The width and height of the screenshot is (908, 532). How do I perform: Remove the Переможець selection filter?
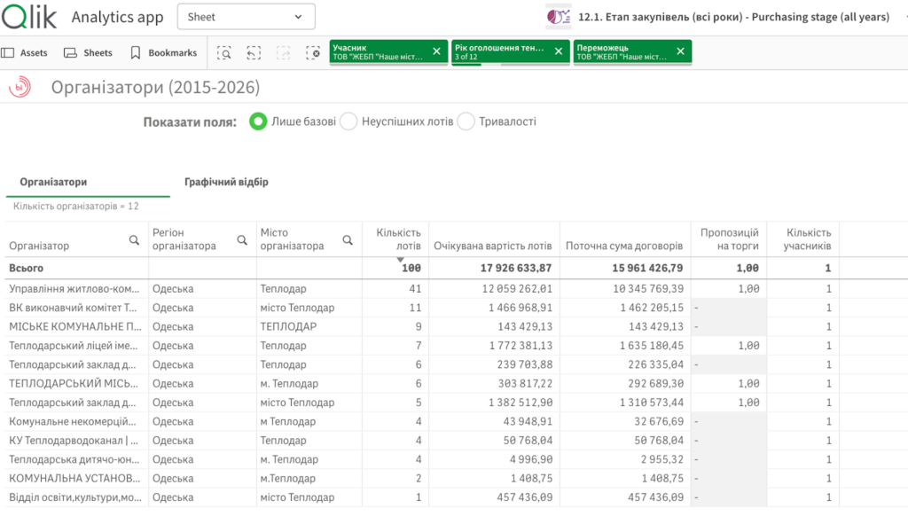pyautogui.click(x=680, y=51)
